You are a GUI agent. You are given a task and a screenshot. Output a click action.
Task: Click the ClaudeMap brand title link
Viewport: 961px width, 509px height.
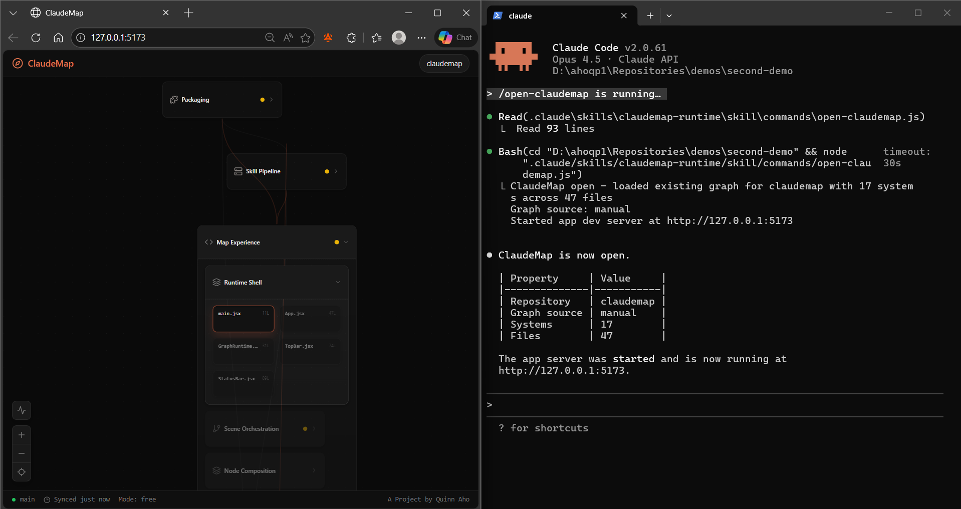tap(51, 64)
